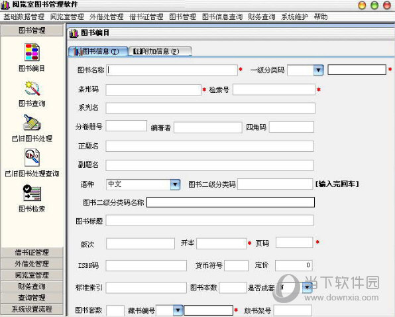This screenshot has width=395, height=317.
Task: Open the 财务查询 sidebar section
Action: tap(32, 286)
